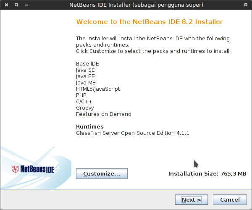
Task: Click the "Installation Size: 765,3 MB" label
Action: [207, 174]
